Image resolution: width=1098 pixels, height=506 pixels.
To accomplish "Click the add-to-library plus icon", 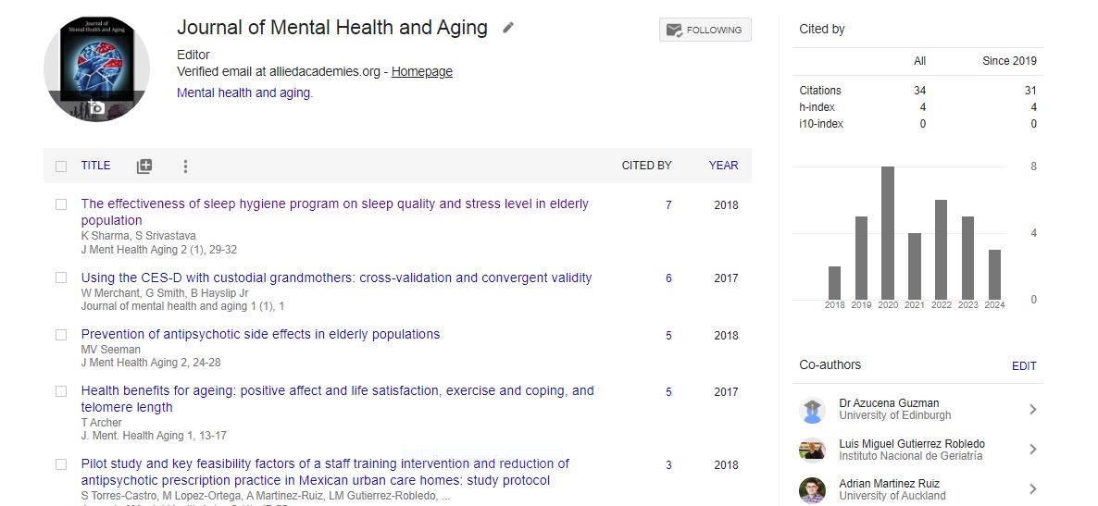I will 144,167.
